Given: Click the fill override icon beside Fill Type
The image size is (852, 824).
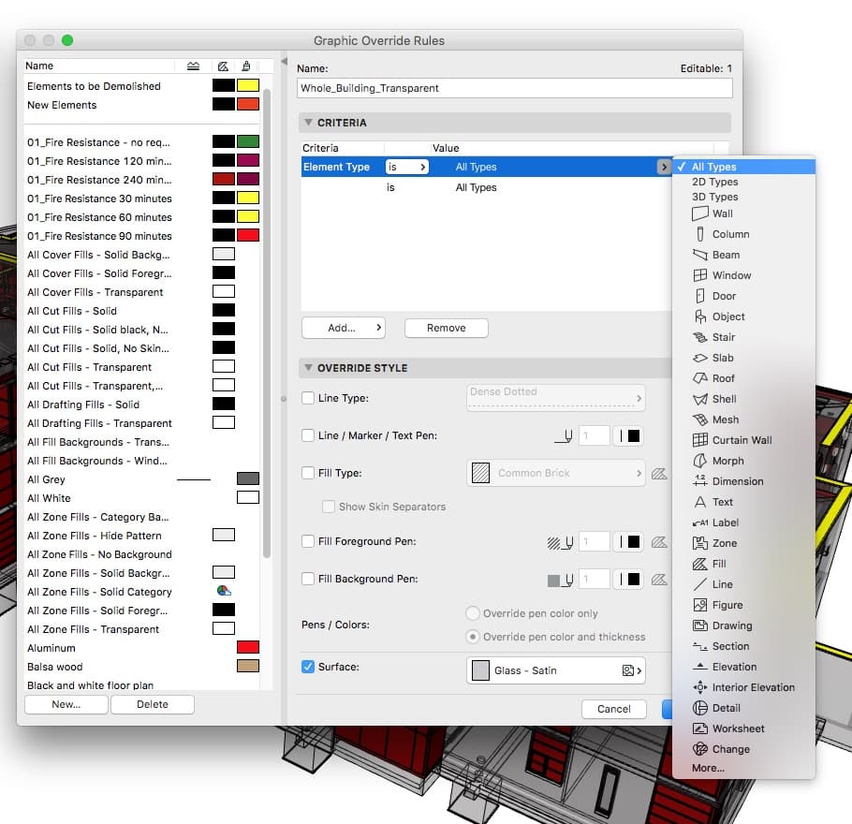Looking at the screenshot, I should point(659,474).
